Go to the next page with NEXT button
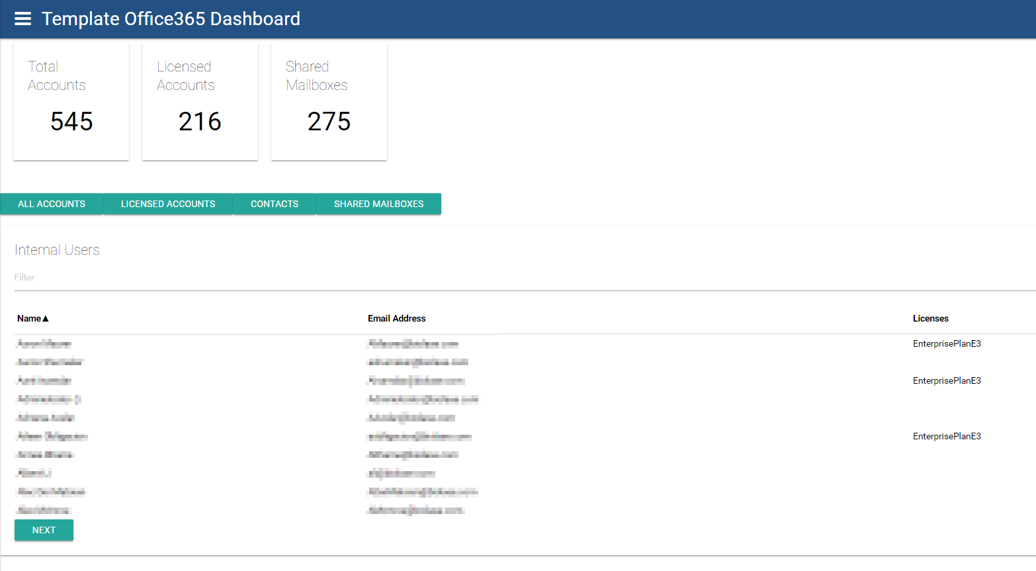This screenshot has height=571, width=1036. click(x=44, y=530)
